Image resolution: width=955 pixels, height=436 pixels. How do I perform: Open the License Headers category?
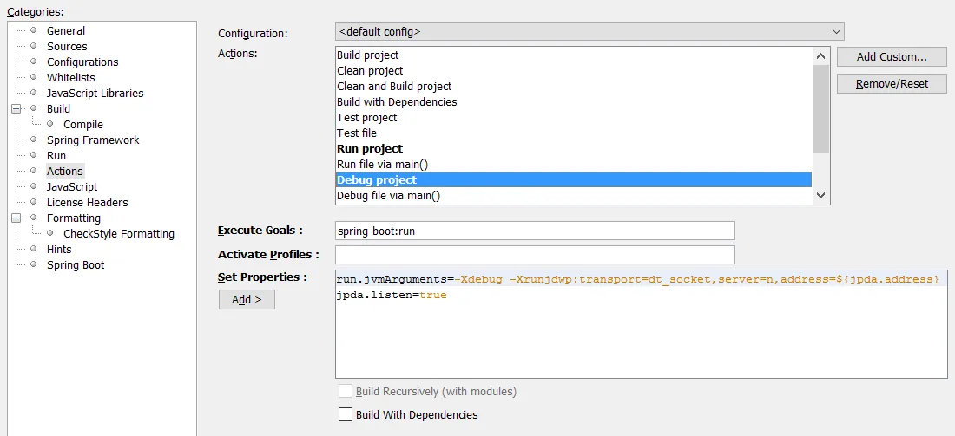(87, 203)
